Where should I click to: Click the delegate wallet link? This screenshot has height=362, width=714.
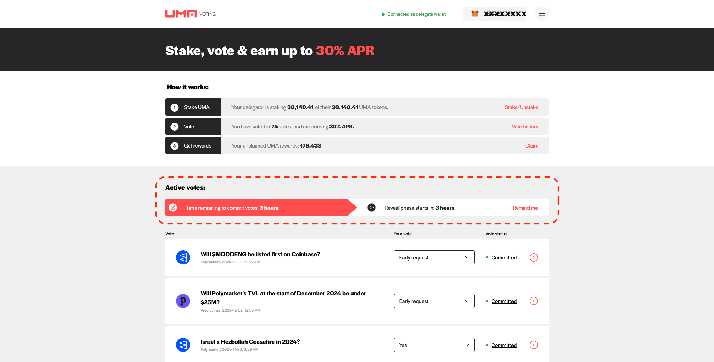(x=431, y=14)
